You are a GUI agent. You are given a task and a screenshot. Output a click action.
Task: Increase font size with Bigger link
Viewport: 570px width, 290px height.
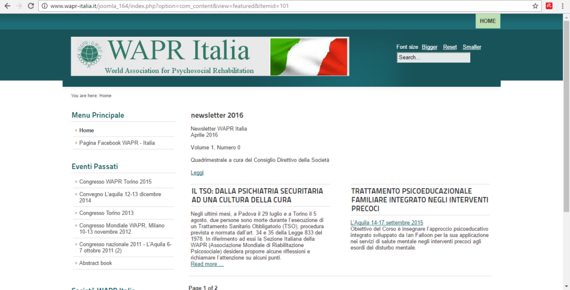[x=429, y=47]
